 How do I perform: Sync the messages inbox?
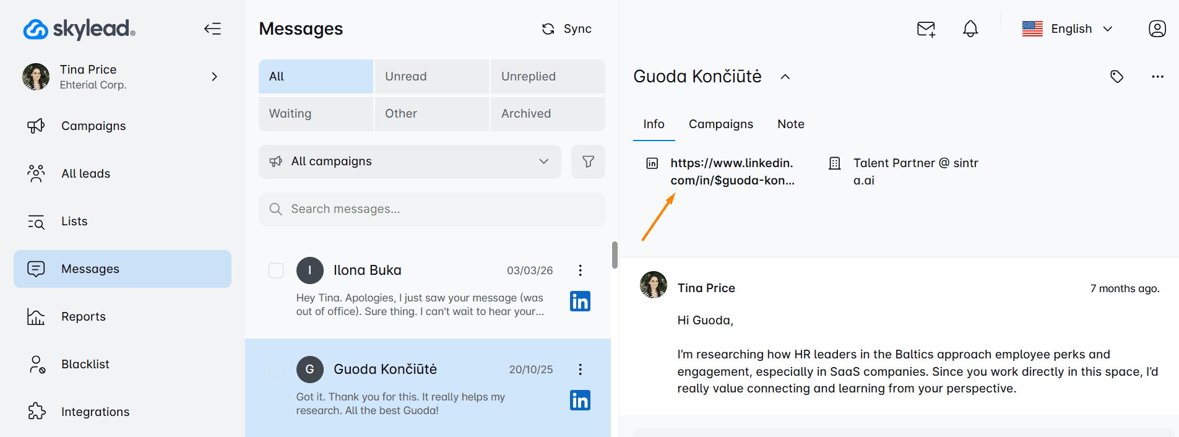(x=566, y=29)
